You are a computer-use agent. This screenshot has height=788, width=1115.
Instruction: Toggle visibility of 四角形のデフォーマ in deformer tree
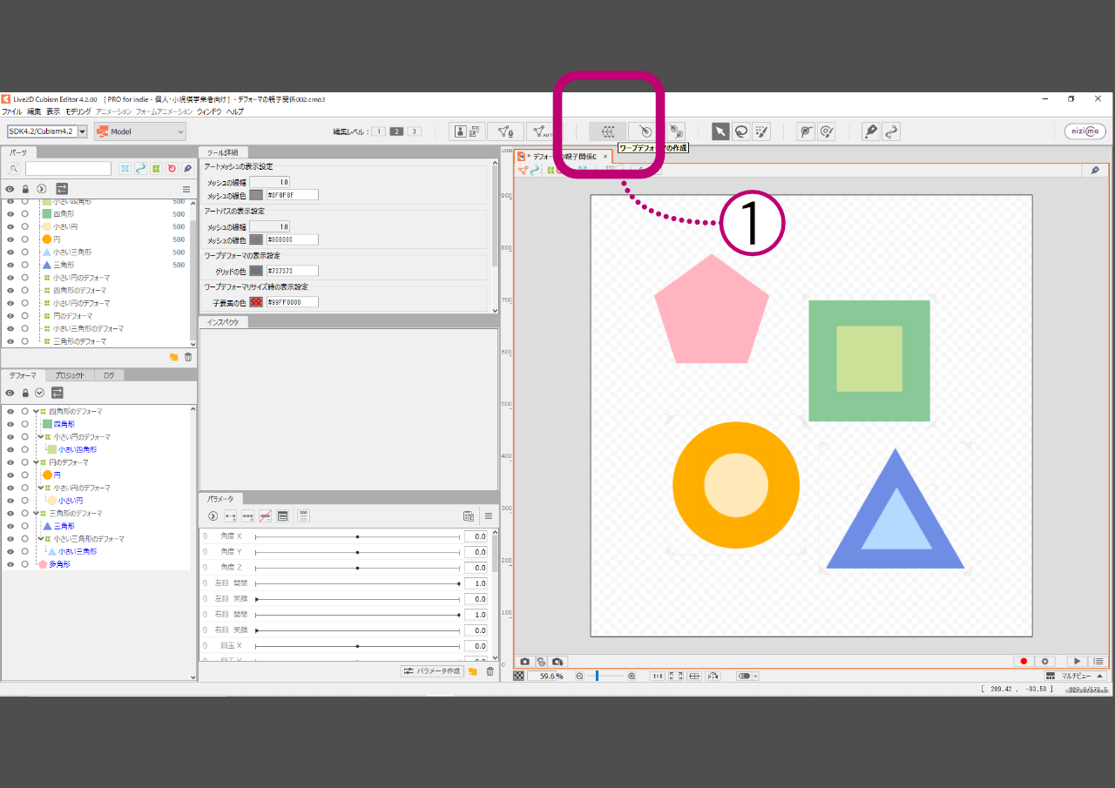[x=10, y=412]
